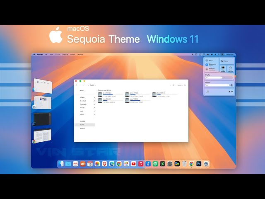Image resolution: width=265 pixels, height=199 pixels.
Task: Launch Brave browser from the dock
Action: (x=104, y=164)
